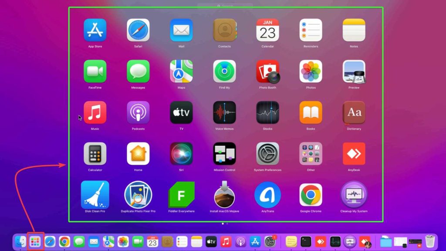Open Apple TV from the Dock
Viewport: 446px width, 251px height.
click(211, 242)
